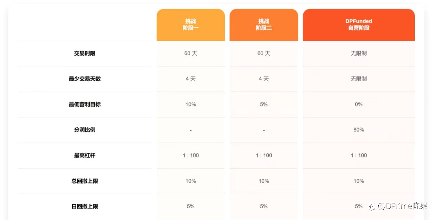
Task: Open the @DPrime陈果 watermark link
Action: pyautogui.click(x=403, y=206)
